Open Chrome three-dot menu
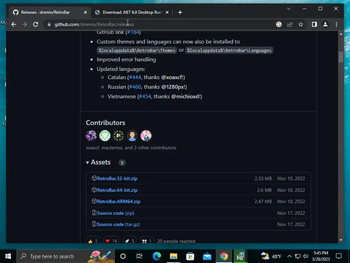The width and height of the screenshot is (350, 263). 336,24
